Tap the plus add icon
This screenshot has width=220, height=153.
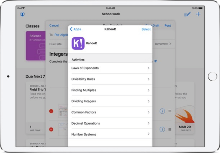198,14
